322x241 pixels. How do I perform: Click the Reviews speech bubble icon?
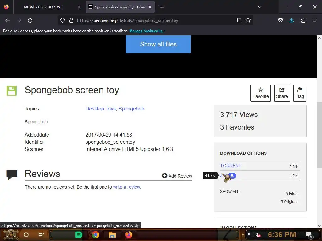pos(12,175)
